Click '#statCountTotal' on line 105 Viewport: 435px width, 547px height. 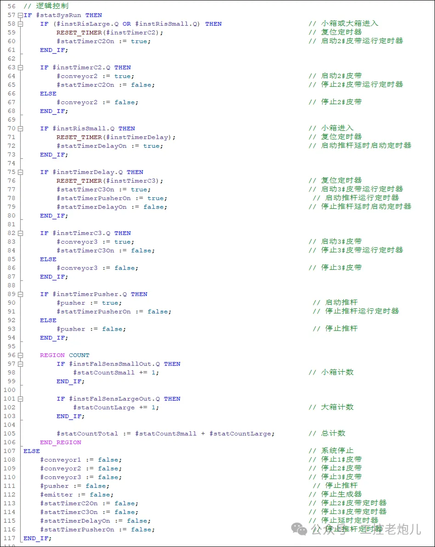(x=87, y=434)
